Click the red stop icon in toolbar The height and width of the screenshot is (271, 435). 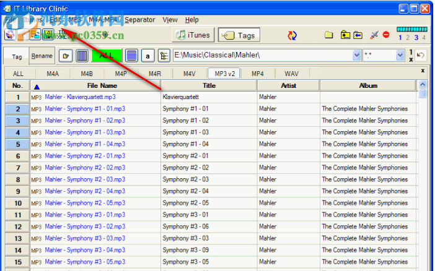(x=386, y=35)
